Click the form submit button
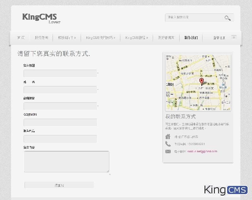This screenshot has width=252, height=200. [x=59, y=185]
